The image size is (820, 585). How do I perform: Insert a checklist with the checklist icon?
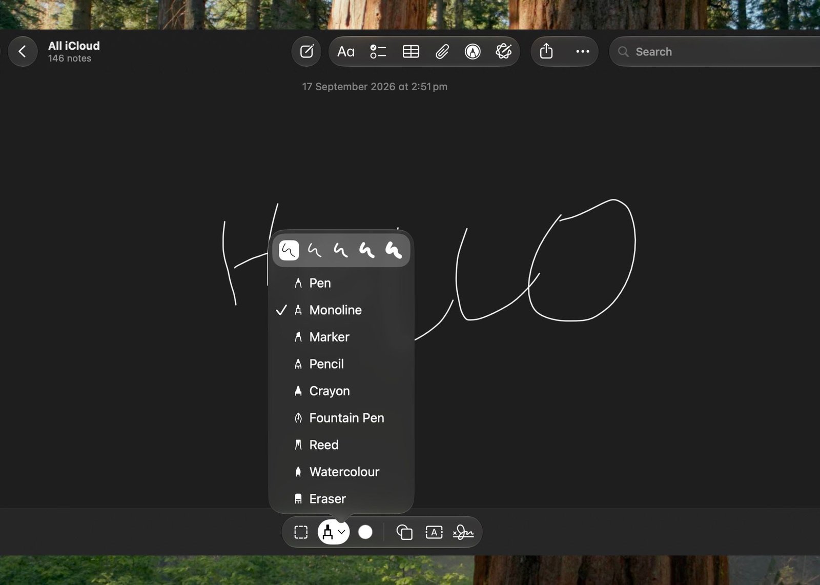(x=378, y=51)
